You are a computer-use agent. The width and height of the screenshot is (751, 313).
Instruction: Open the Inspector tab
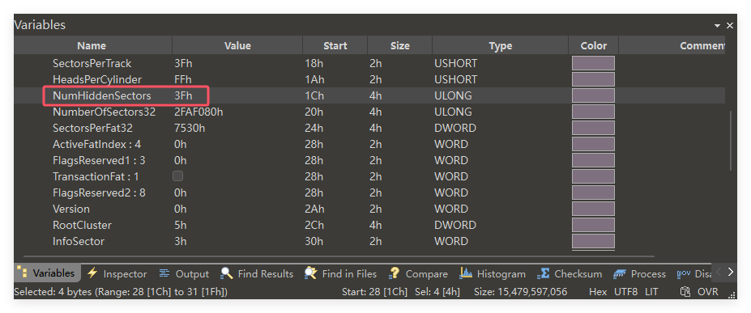point(117,273)
